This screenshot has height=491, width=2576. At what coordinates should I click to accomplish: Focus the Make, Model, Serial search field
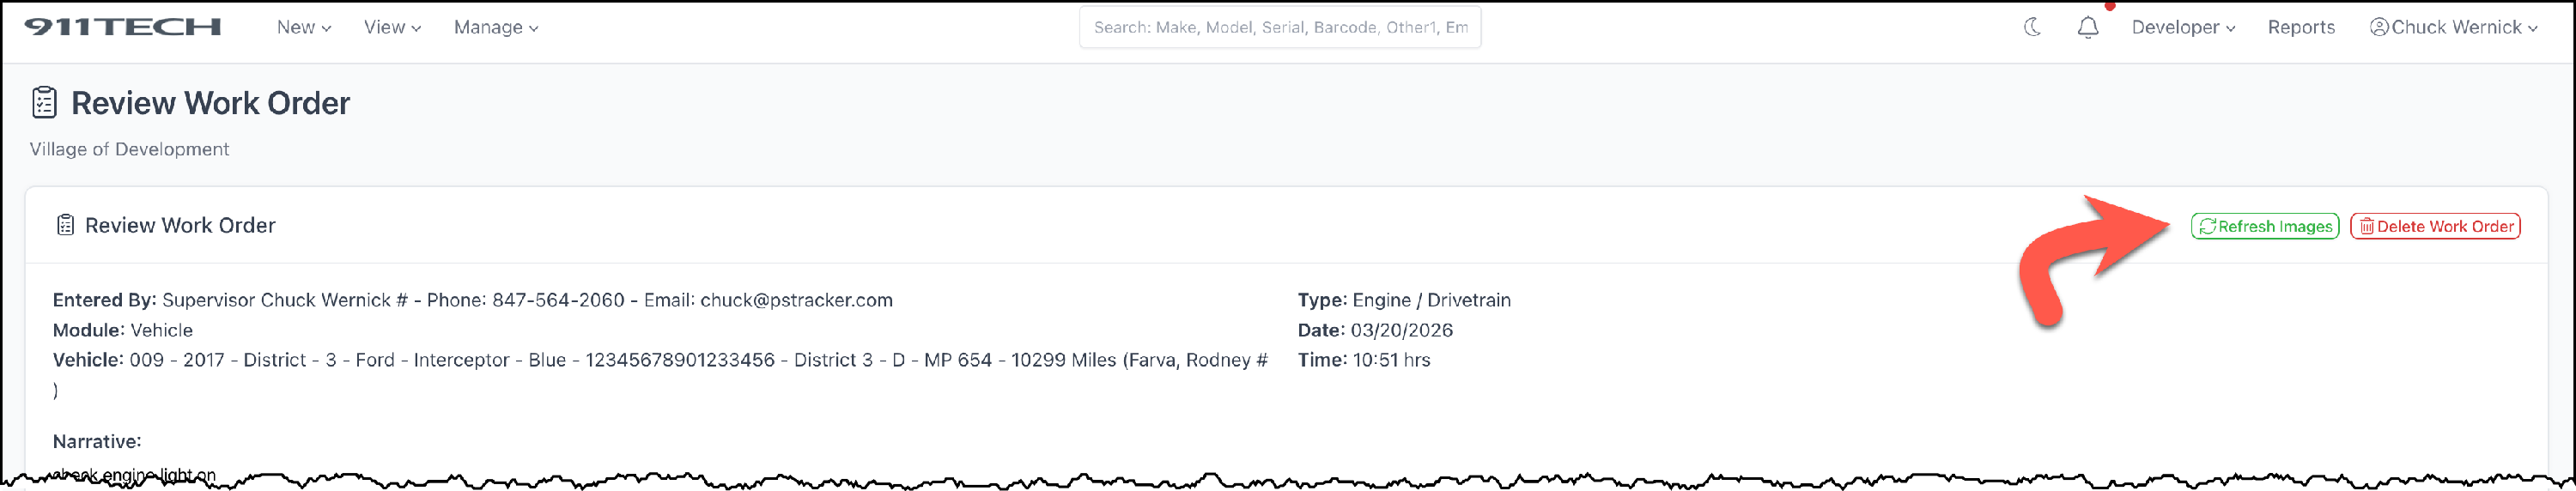pyautogui.click(x=1280, y=27)
